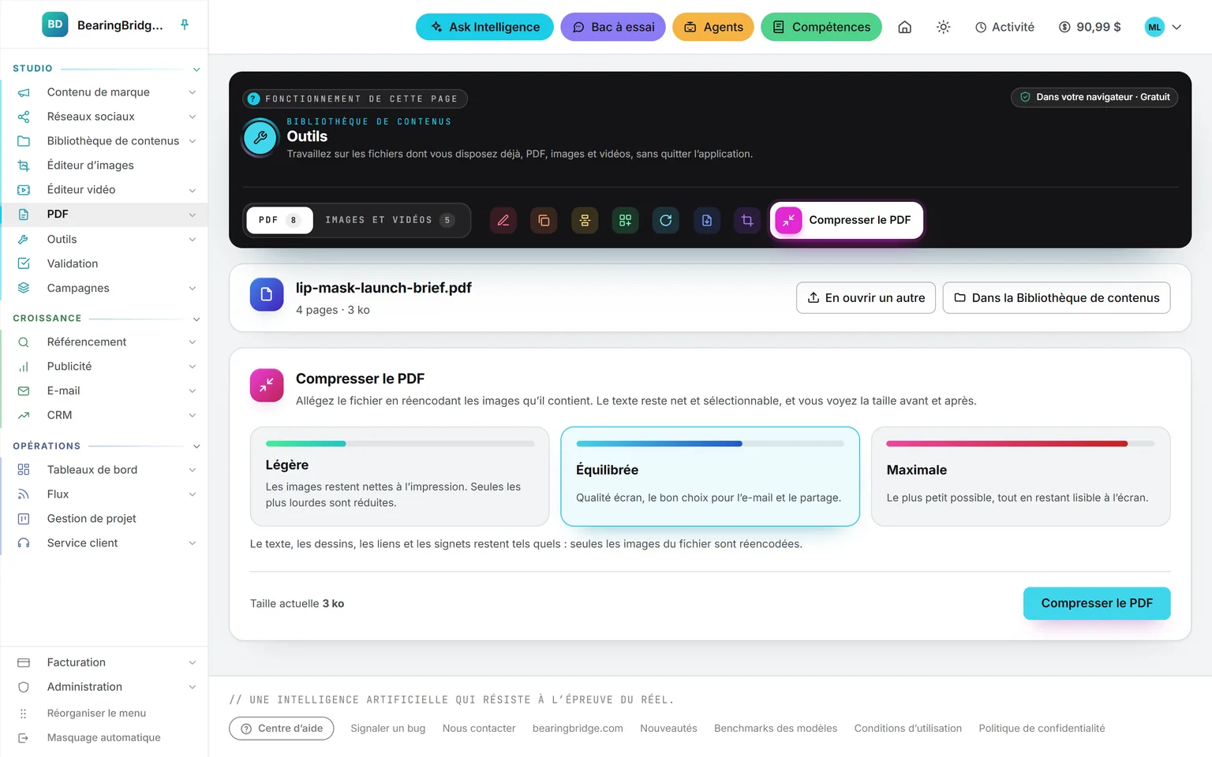Screen dimensions: 1212x757
Task: Choose the yellow split PDF tool
Action: click(585, 220)
